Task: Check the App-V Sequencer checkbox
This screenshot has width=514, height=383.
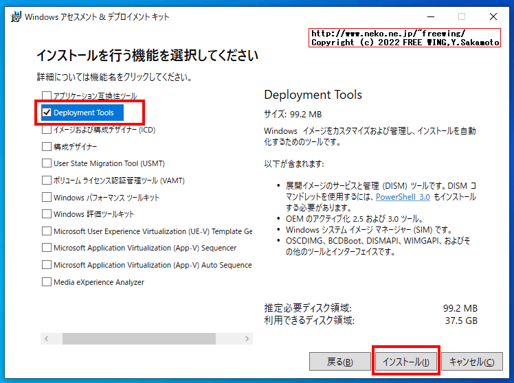Action: point(47,248)
